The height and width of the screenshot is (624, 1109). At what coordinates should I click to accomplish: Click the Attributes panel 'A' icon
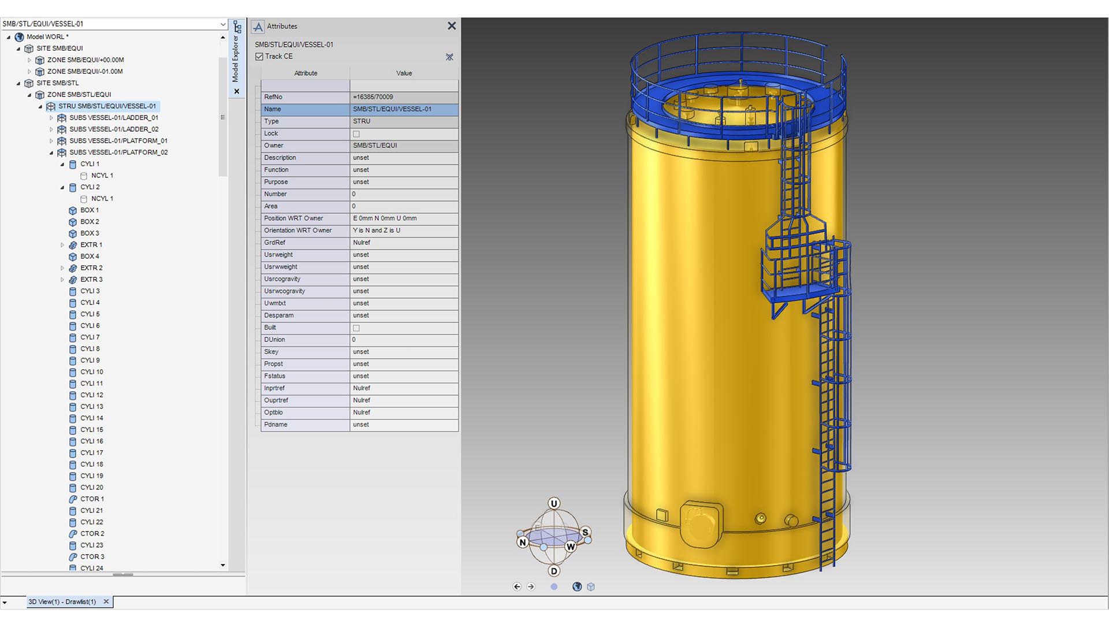pos(258,26)
